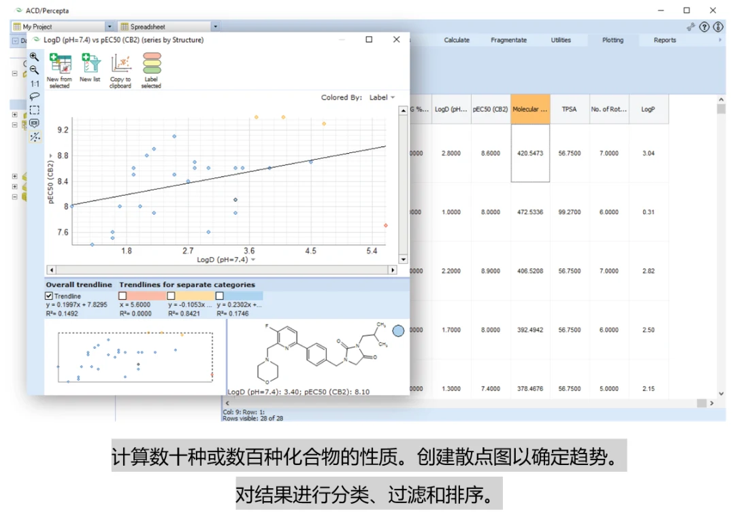735x514 pixels.
Task: Click plot horizontal scrollbar left arrow
Action: 52,270
